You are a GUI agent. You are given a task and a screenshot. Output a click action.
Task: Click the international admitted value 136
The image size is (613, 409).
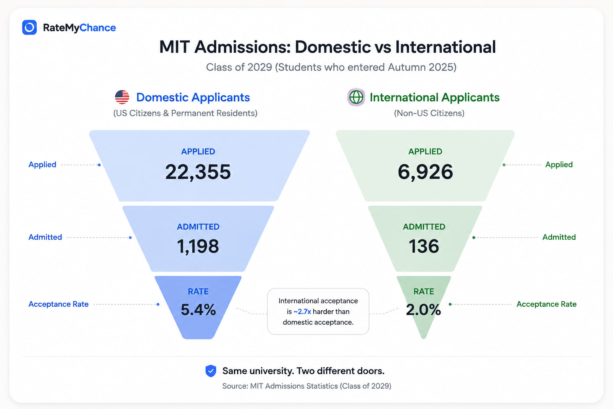(x=424, y=246)
